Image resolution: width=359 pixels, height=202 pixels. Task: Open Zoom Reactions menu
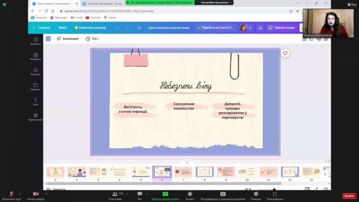point(256,196)
